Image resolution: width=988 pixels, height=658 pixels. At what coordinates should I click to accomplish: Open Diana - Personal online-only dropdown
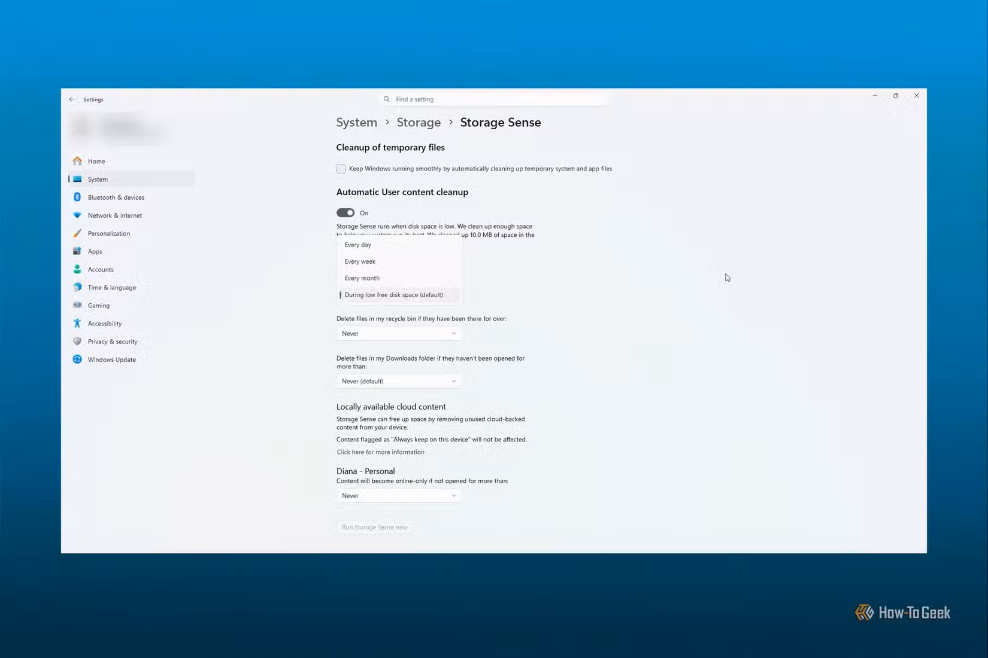[x=398, y=495]
